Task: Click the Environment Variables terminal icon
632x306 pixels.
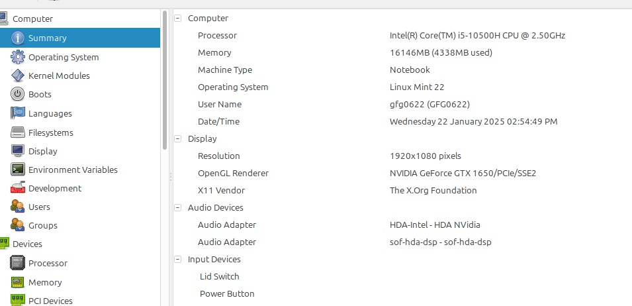Action: pyautogui.click(x=18, y=170)
